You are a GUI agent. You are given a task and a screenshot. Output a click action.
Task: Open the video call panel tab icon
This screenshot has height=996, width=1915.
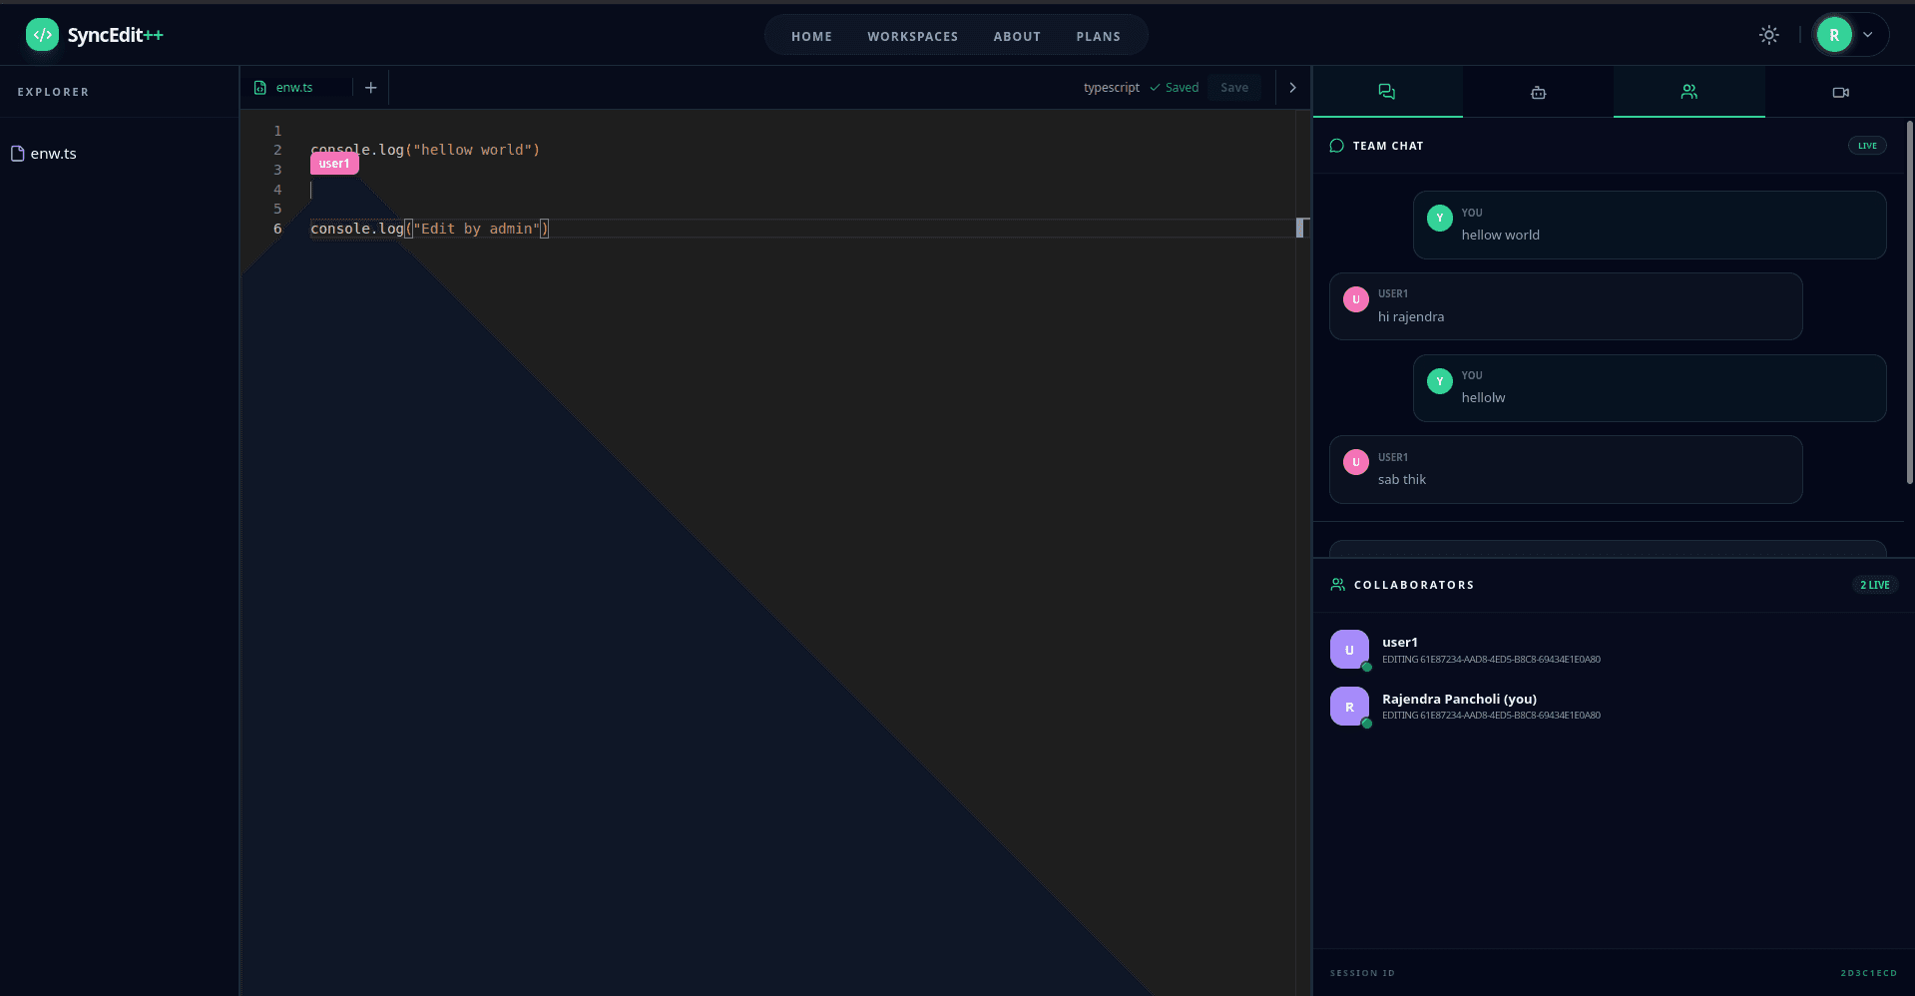[x=1840, y=92]
